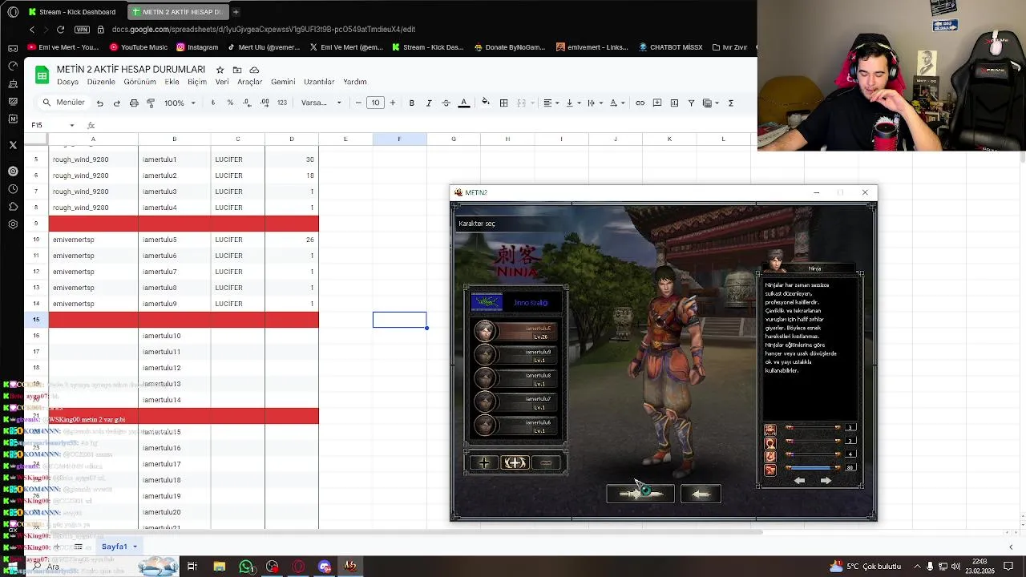The width and height of the screenshot is (1026, 577).
Task: Open the font family Varsa... dropdown
Action: click(x=321, y=103)
